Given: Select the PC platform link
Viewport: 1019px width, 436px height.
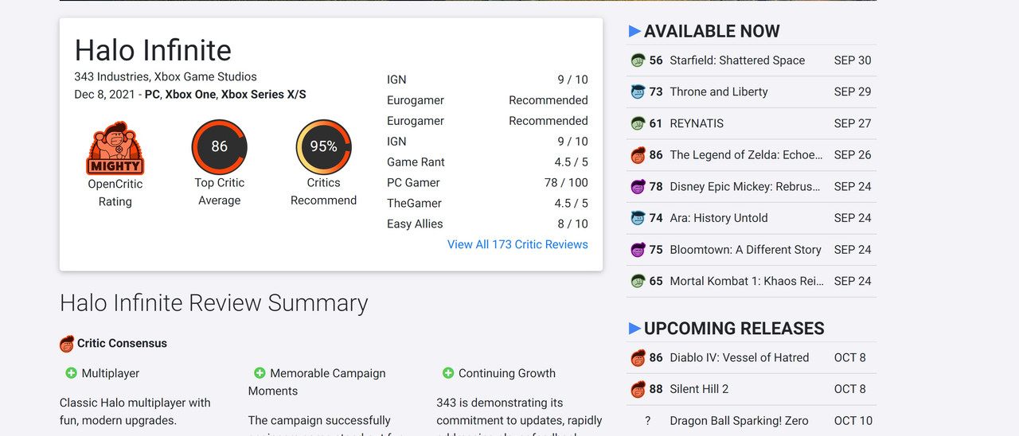Looking at the screenshot, I should [x=152, y=95].
